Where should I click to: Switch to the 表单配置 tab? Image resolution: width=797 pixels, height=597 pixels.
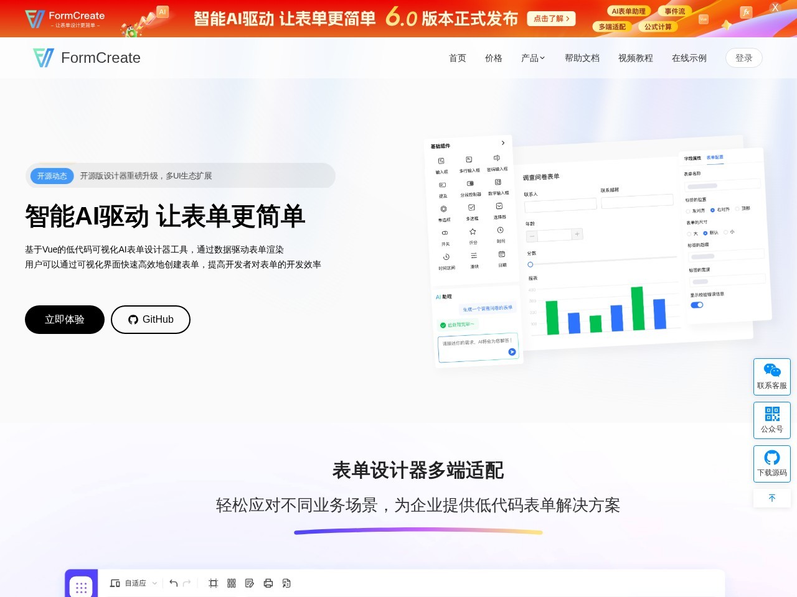(715, 157)
